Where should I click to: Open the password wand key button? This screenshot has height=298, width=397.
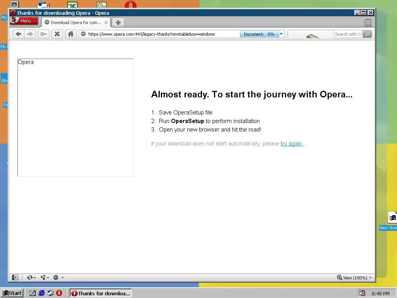pyautogui.click(x=43, y=34)
